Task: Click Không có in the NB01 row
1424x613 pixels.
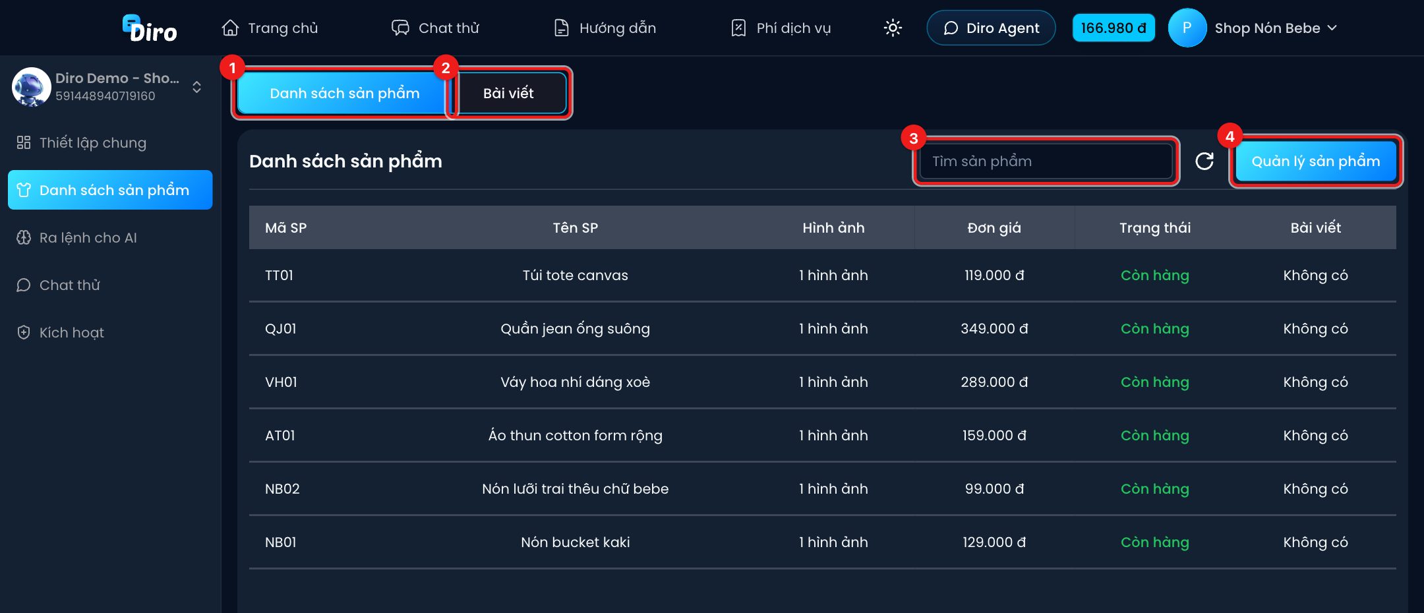Action: (x=1315, y=542)
